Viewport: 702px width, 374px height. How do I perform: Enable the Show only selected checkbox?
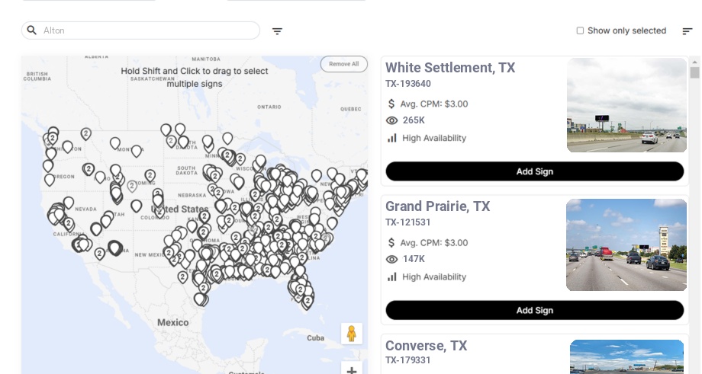click(x=580, y=31)
